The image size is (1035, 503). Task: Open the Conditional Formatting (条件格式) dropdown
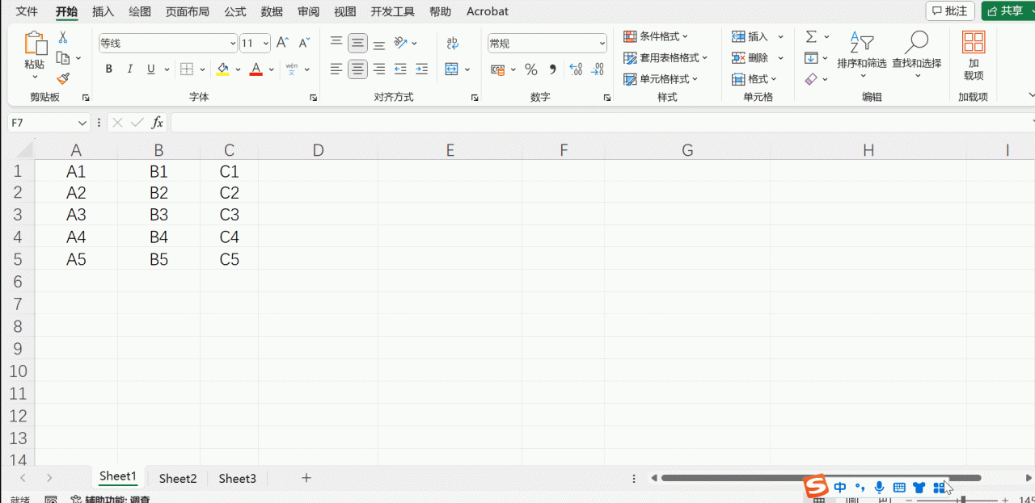(x=656, y=36)
